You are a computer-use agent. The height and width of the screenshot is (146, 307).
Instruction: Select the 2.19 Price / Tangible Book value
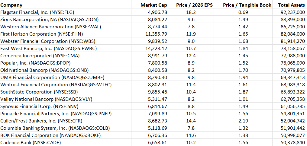(243, 121)
